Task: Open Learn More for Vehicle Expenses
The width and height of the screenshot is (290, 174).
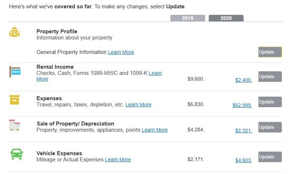Action: (x=118, y=160)
